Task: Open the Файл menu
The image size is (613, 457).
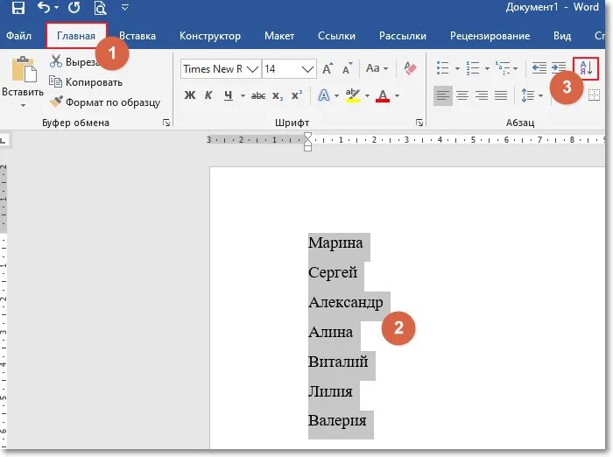Action: pyautogui.click(x=18, y=36)
